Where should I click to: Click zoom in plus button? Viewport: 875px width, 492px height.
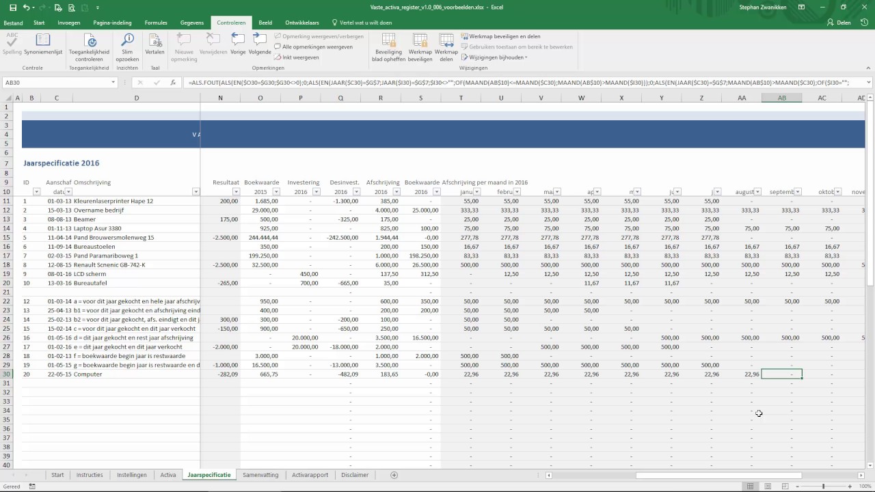pos(850,487)
